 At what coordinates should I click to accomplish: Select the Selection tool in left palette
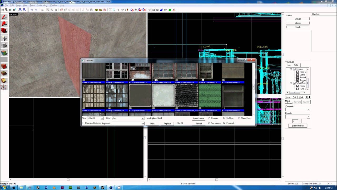[4, 17]
